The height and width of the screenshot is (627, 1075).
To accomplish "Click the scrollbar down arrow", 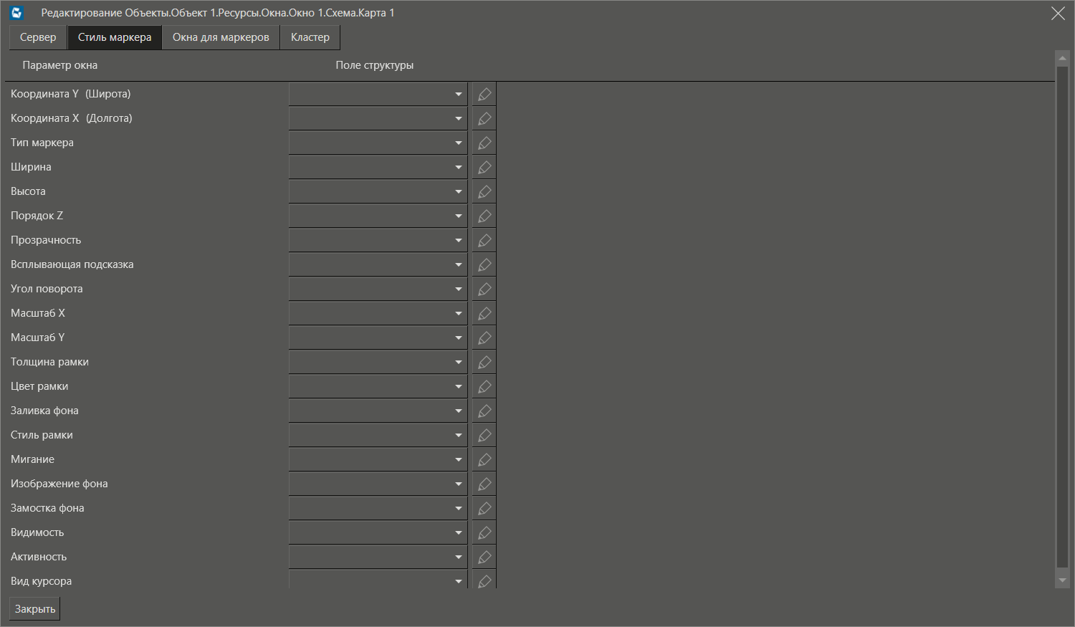I will (x=1062, y=580).
